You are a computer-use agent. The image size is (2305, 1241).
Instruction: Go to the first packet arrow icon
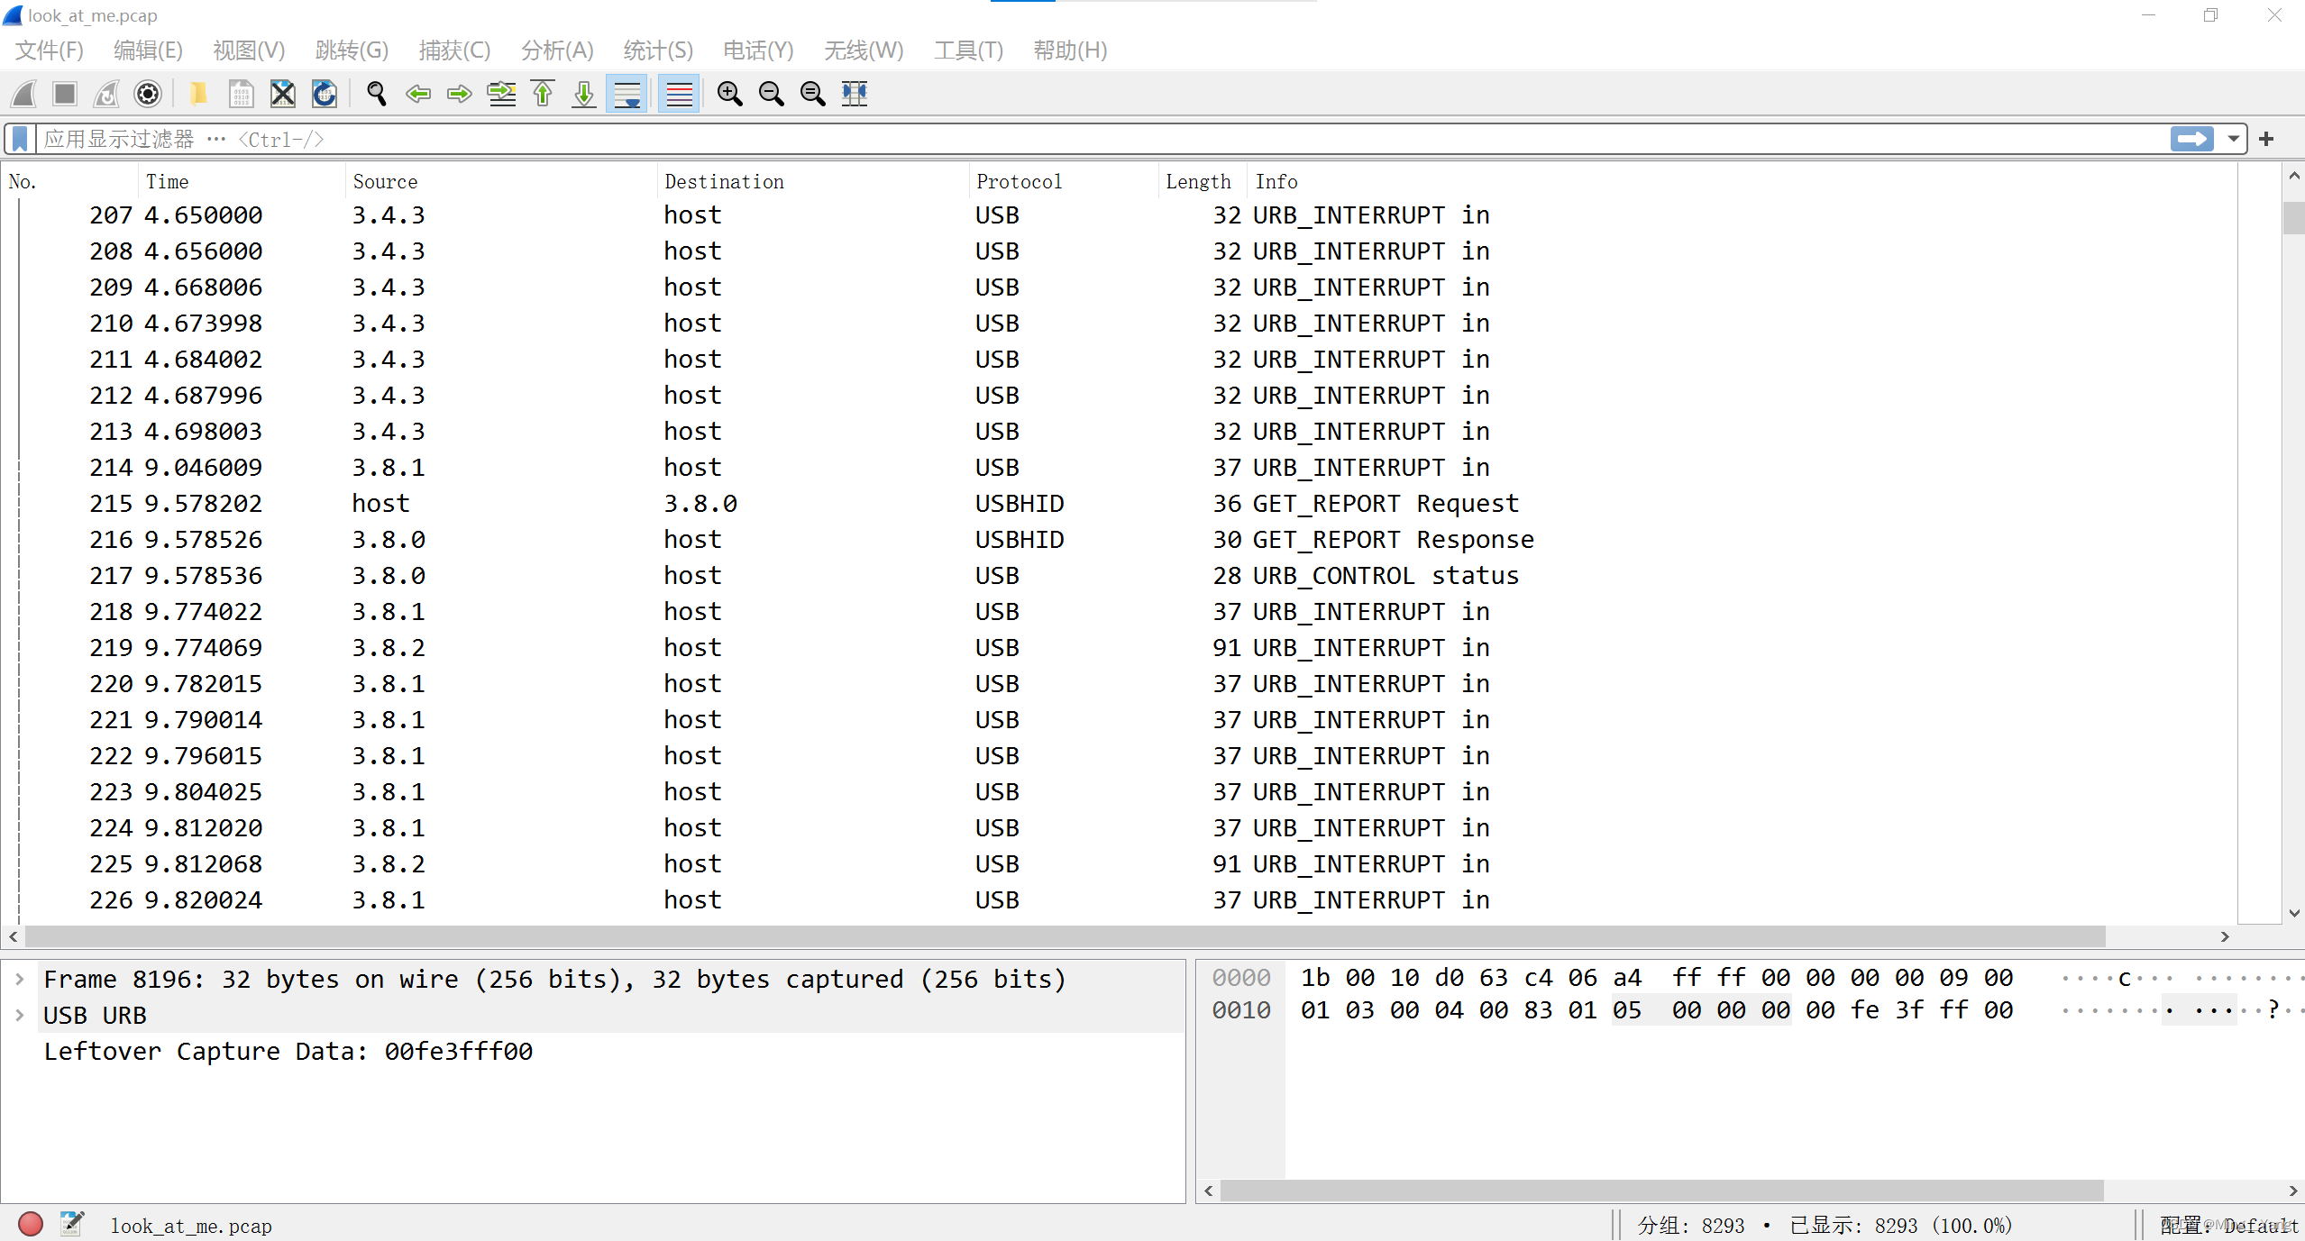coord(542,94)
